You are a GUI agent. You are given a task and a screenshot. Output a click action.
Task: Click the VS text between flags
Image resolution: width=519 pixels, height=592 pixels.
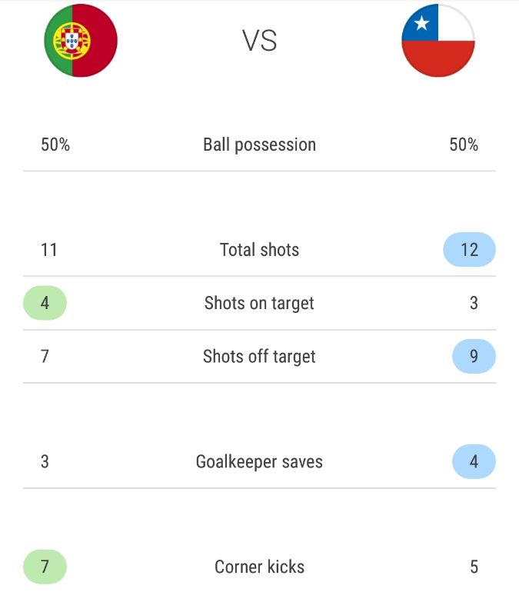coord(259,41)
